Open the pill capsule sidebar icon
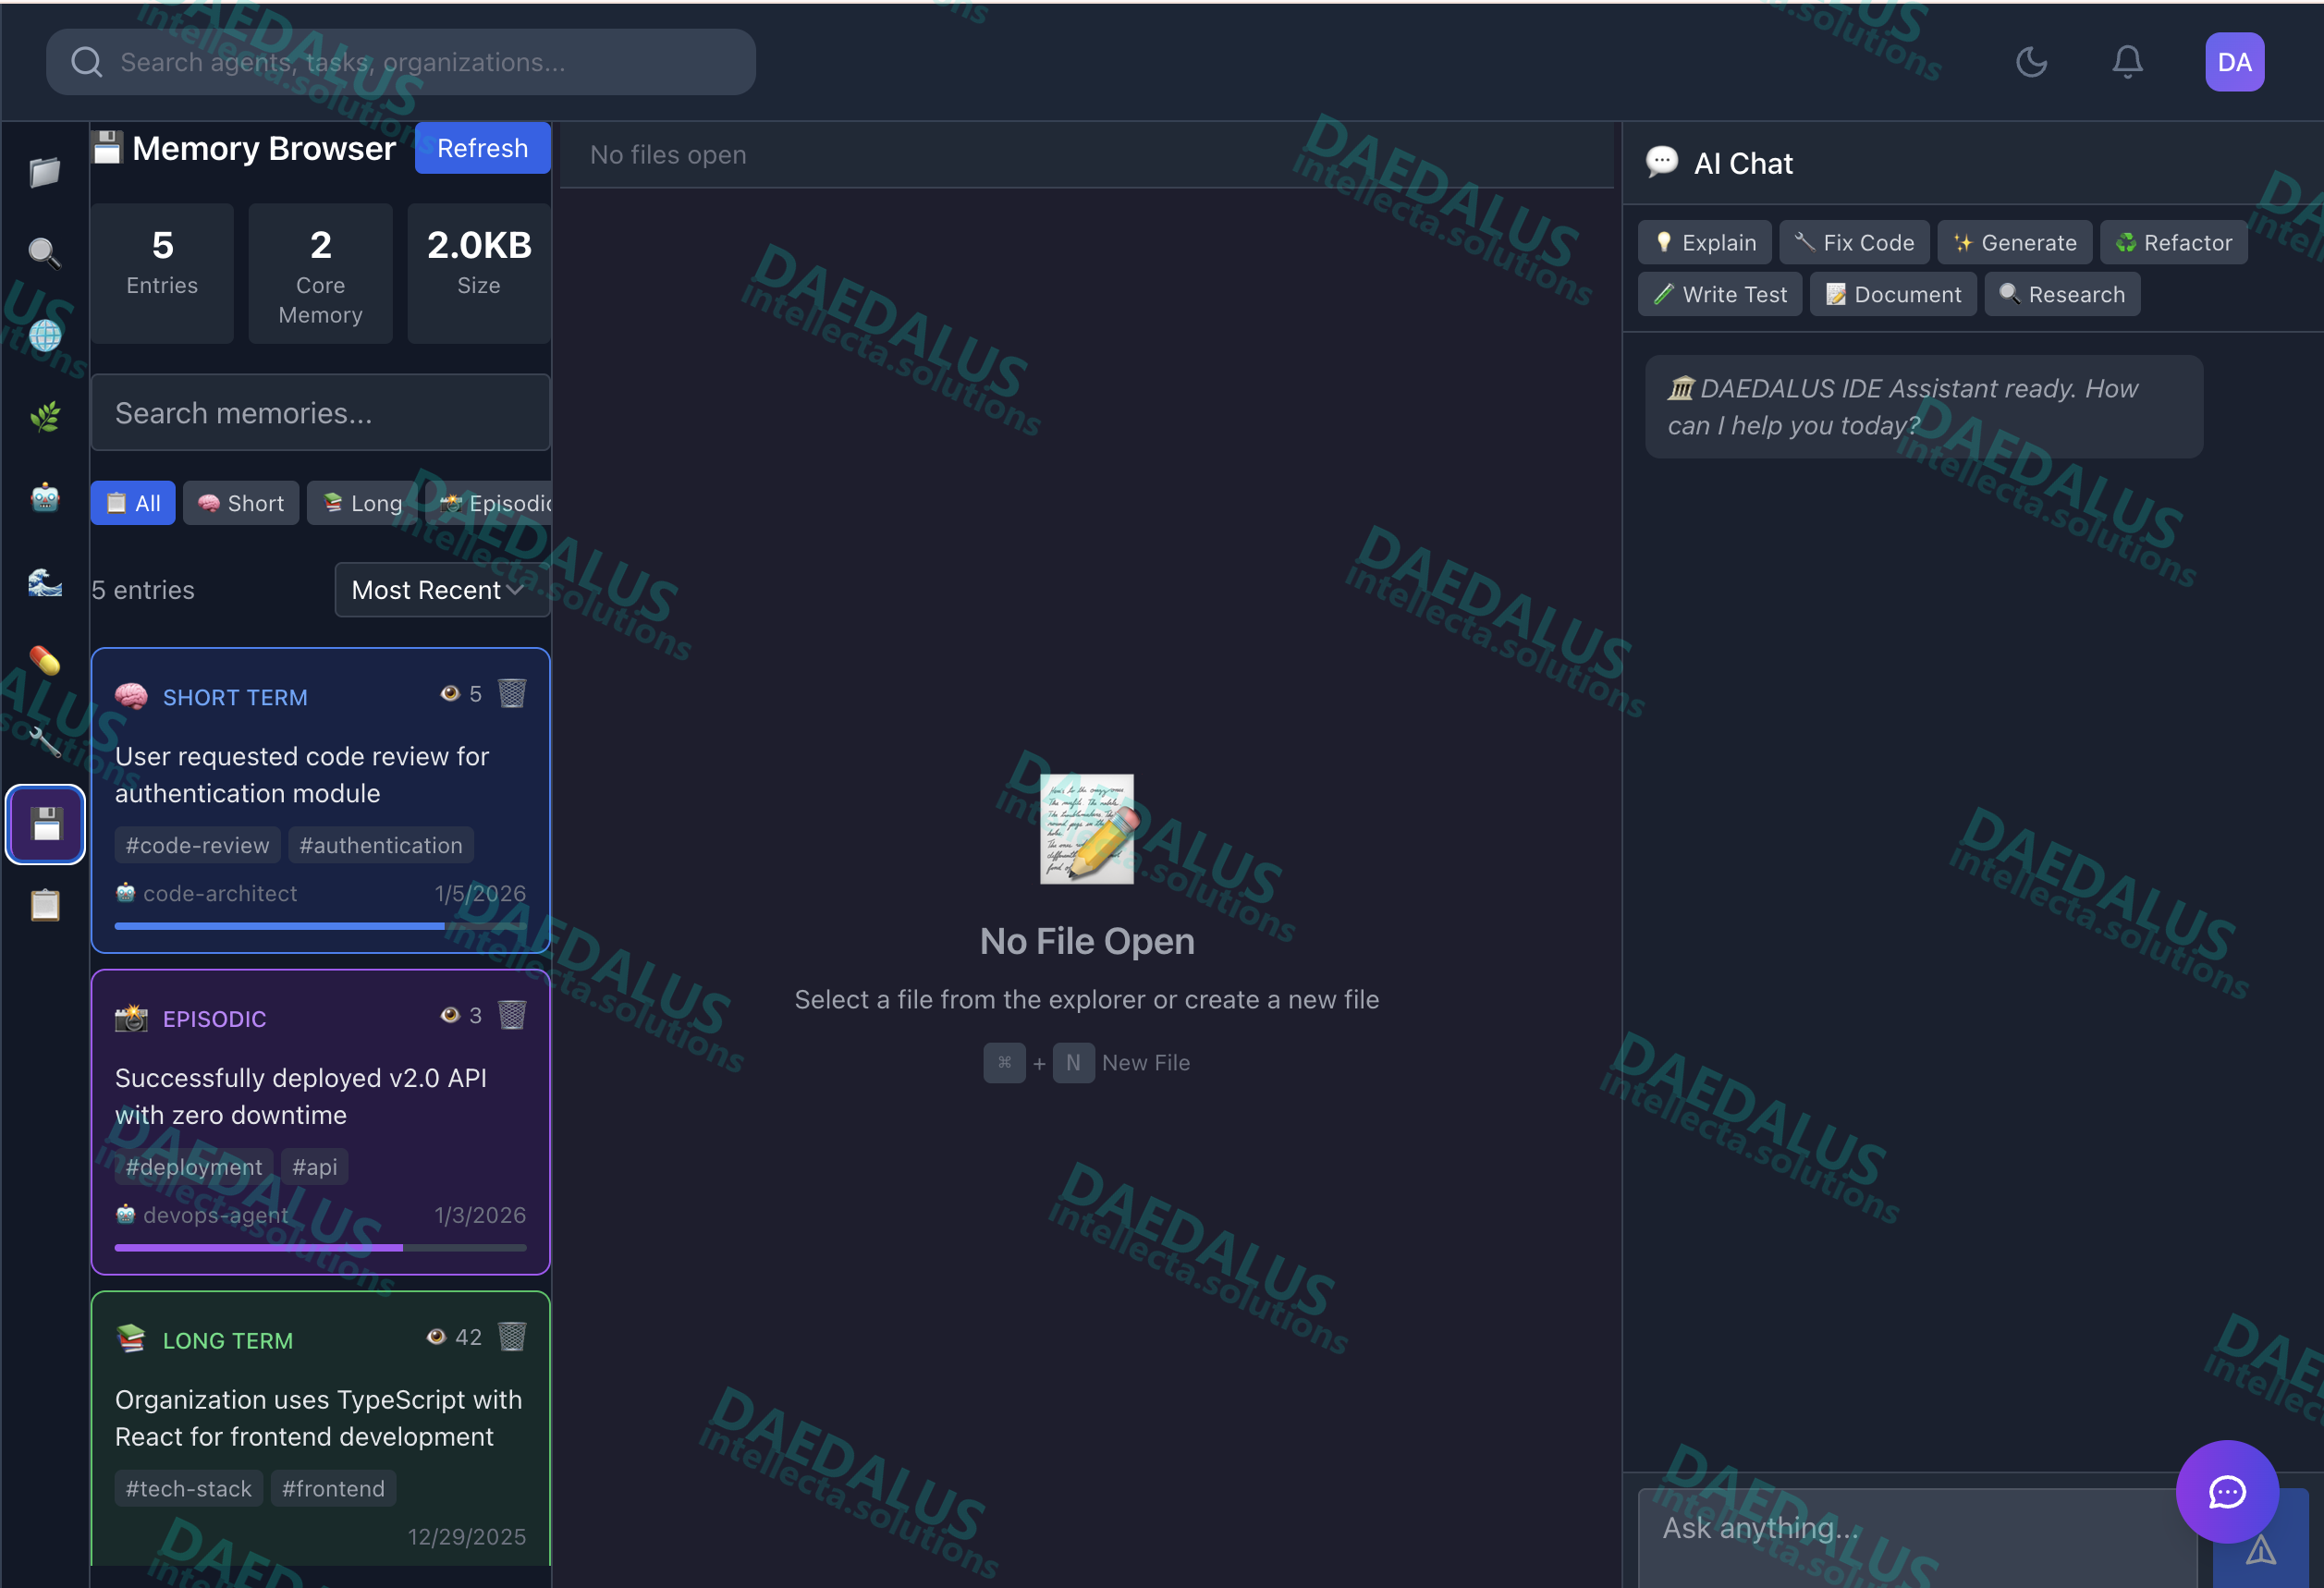2324x1588 pixels. (x=45, y=661)
